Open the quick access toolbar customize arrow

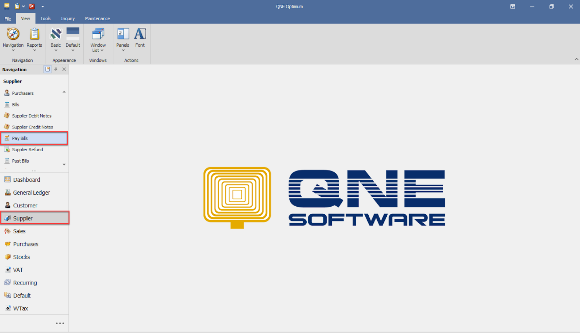[42, 7]
